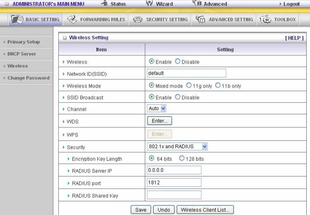The width and height of the screenshot is (310, 215).
Task: Click the Forwarding Rules icon
Action: [72, 19]
